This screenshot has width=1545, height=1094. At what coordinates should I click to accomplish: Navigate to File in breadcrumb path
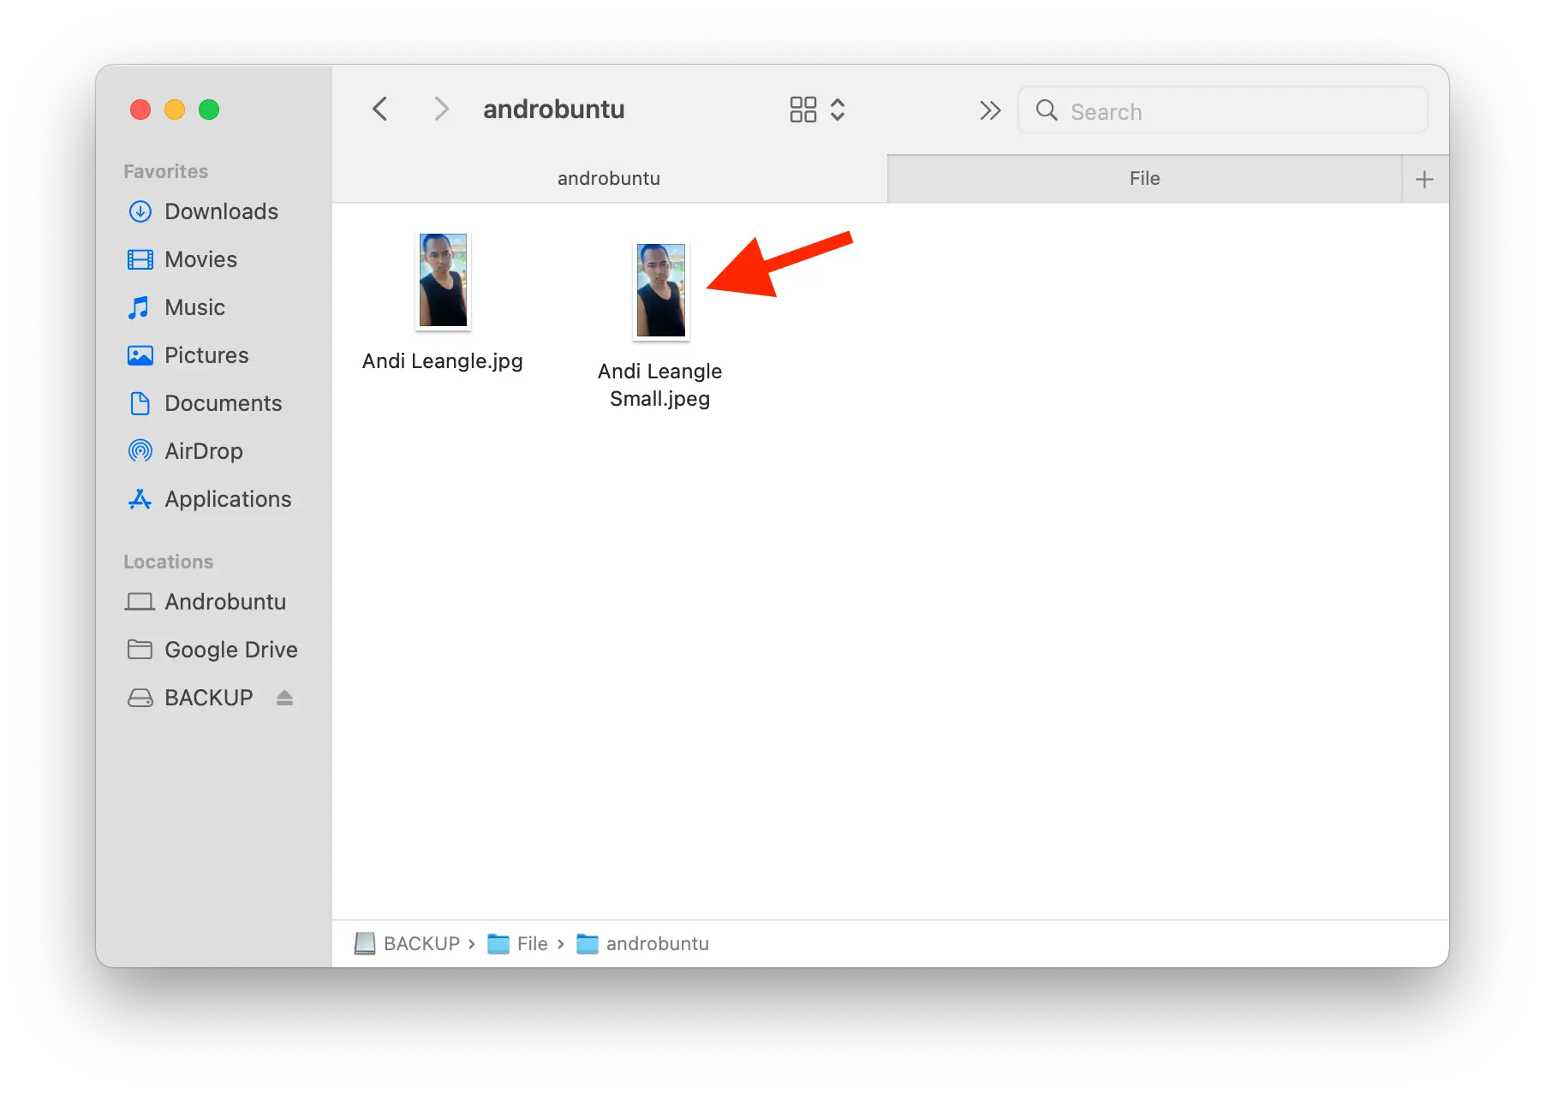click(532, 943)
